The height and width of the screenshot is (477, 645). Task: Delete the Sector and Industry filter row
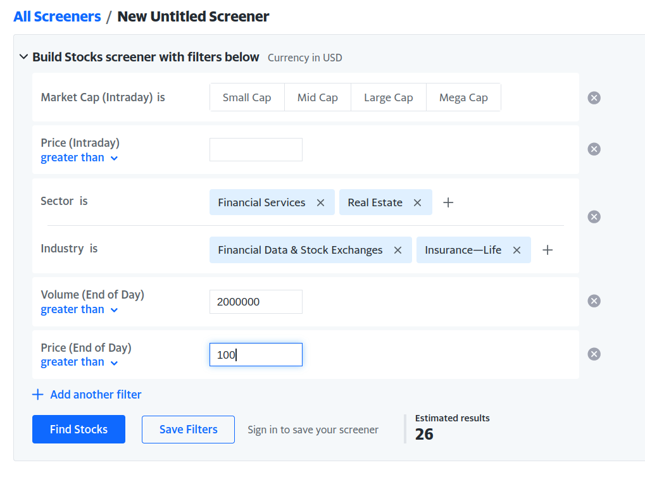click(x=594, y=216)
